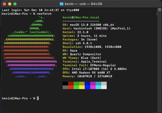
Task: Click the purple color block in top row
Action: [93, 84]
